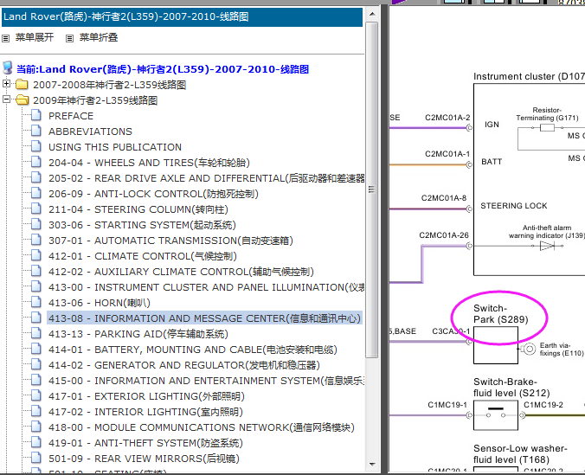Open 418-00 MODULE COMMUNICATIONS NETWORK diagram
This screenshot has height=475, width=585.
pos(201,427)
